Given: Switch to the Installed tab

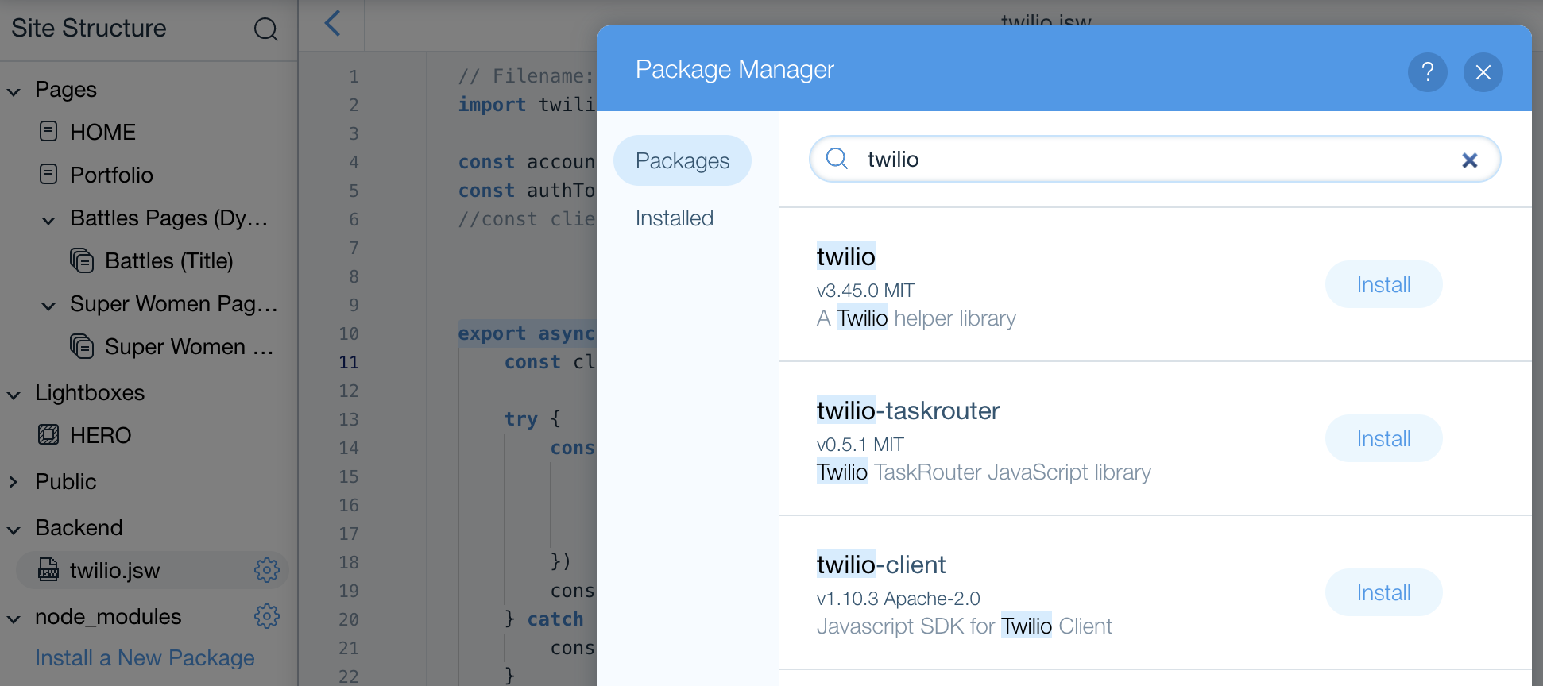Looking at the screenshot, I should tap(675, 218).
